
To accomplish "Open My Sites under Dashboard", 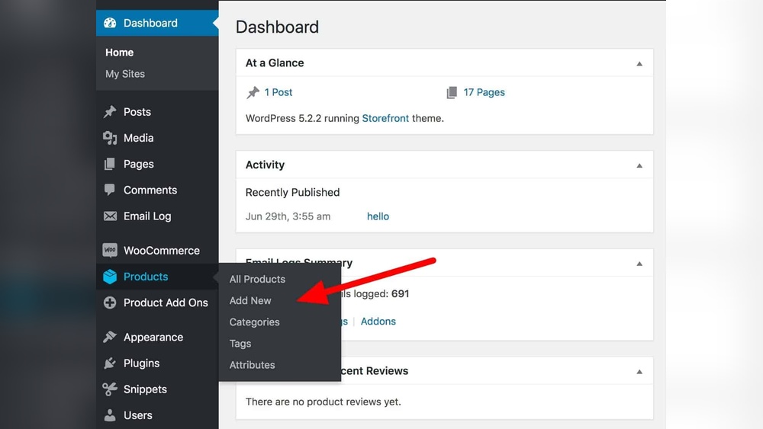I will [125, 74].
